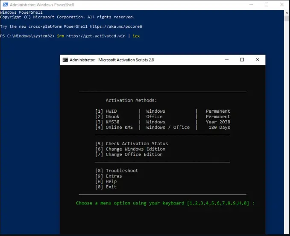Click the https://aka.ms/pscore6 text
The image size is (290, 236).
point(116,26)
